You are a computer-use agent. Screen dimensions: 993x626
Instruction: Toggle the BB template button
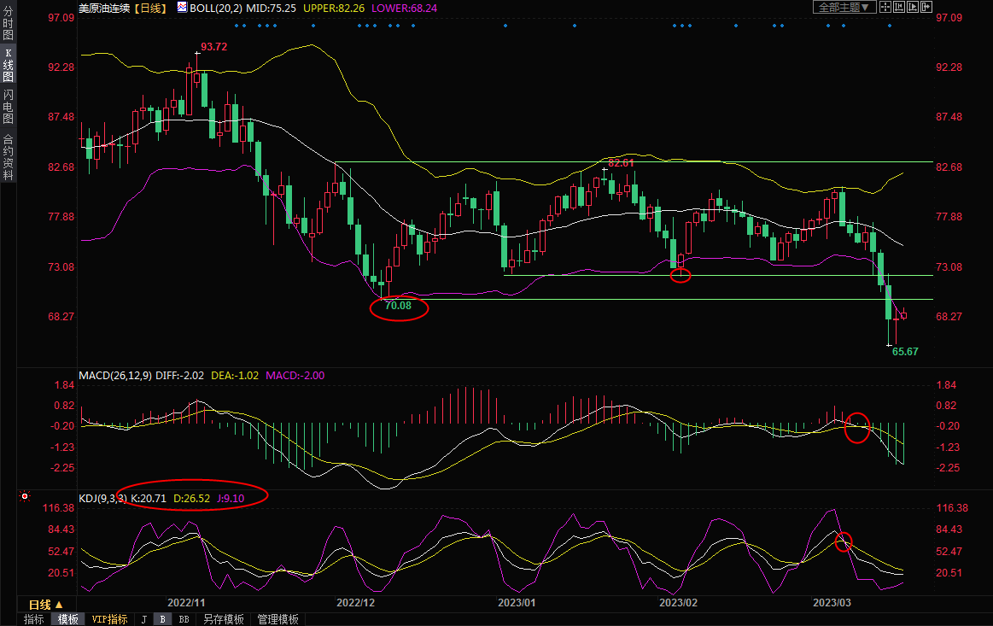coord(183,619)
